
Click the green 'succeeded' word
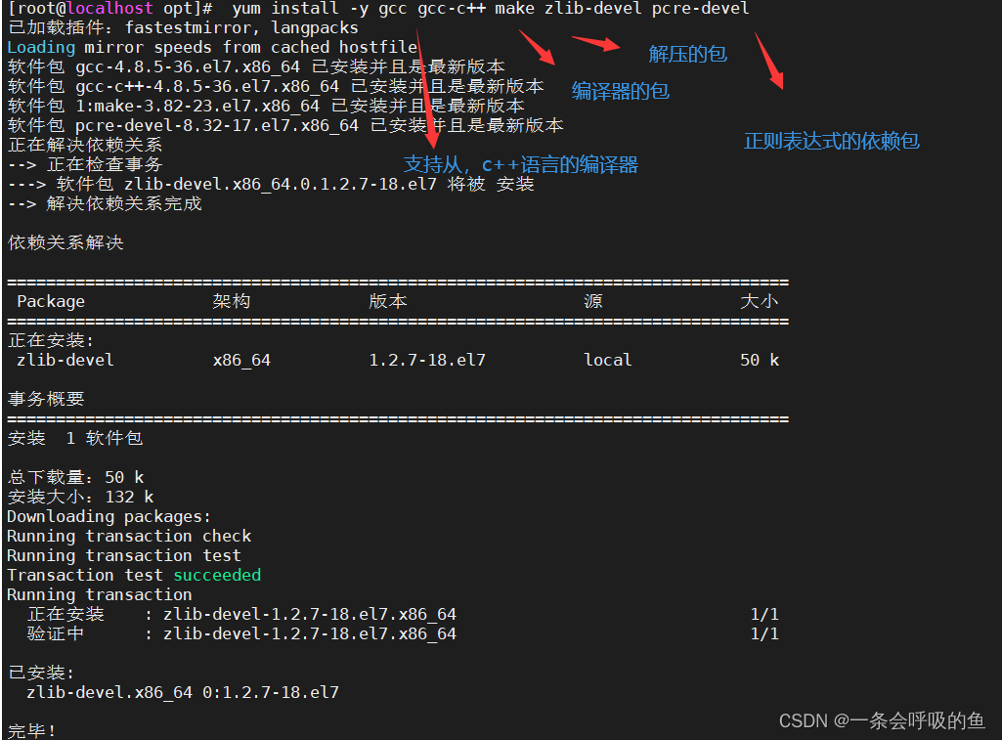217,575
